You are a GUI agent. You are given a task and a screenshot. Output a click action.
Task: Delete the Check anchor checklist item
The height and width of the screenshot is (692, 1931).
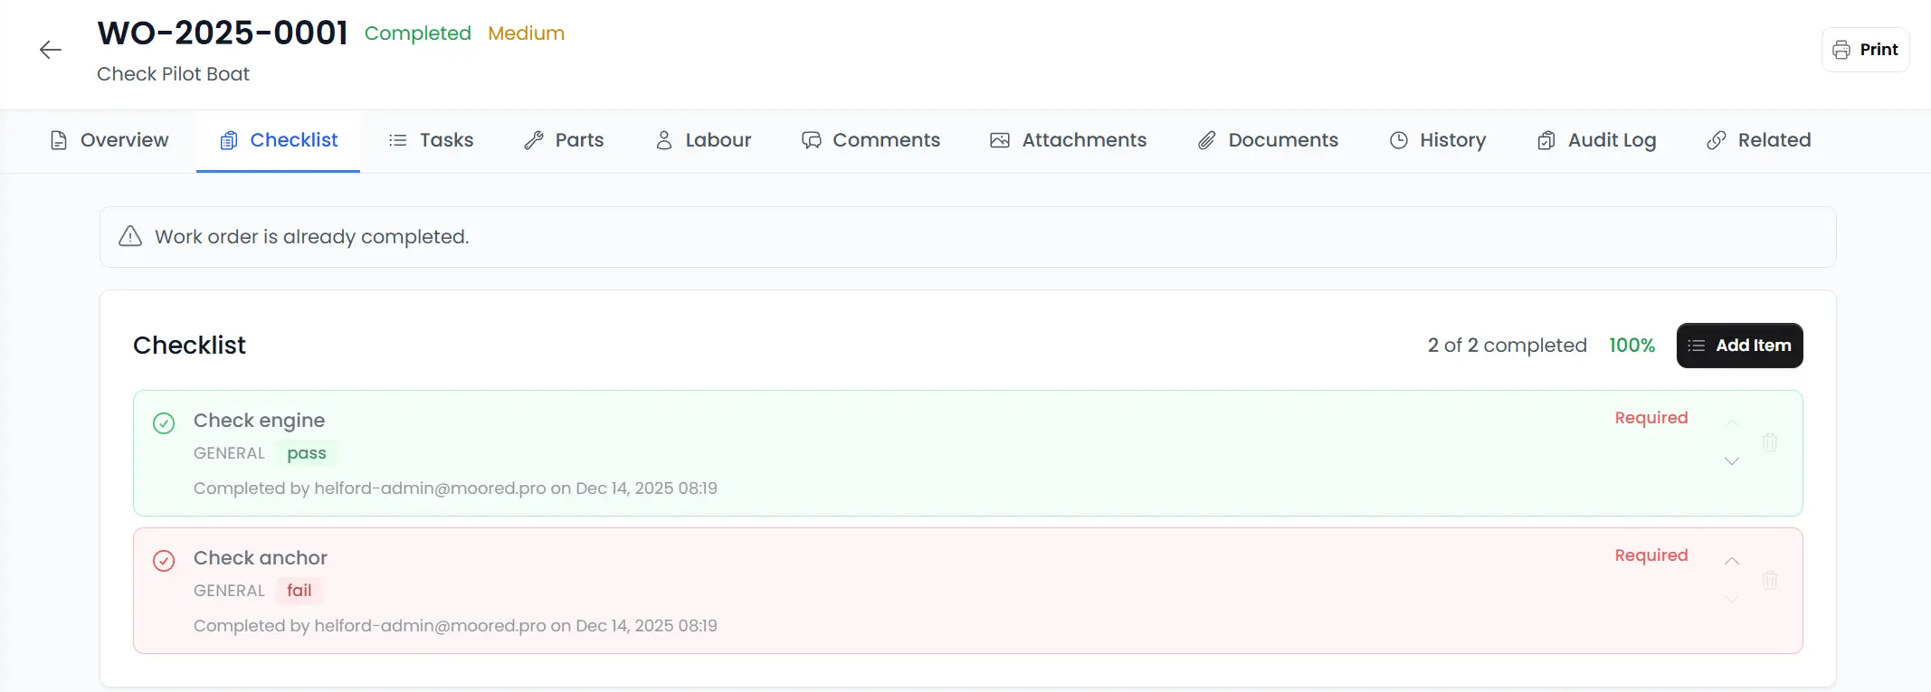coord(1770,580)
